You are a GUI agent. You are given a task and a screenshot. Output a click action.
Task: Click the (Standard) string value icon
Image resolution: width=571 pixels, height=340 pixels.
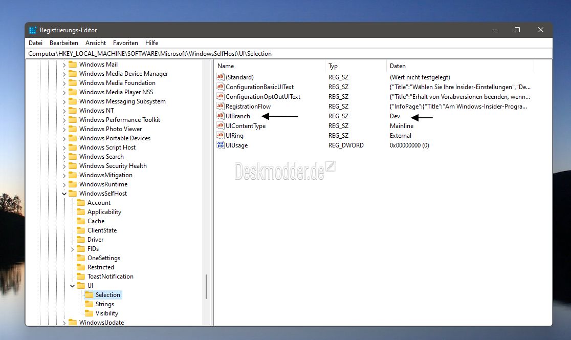(221, 77)
